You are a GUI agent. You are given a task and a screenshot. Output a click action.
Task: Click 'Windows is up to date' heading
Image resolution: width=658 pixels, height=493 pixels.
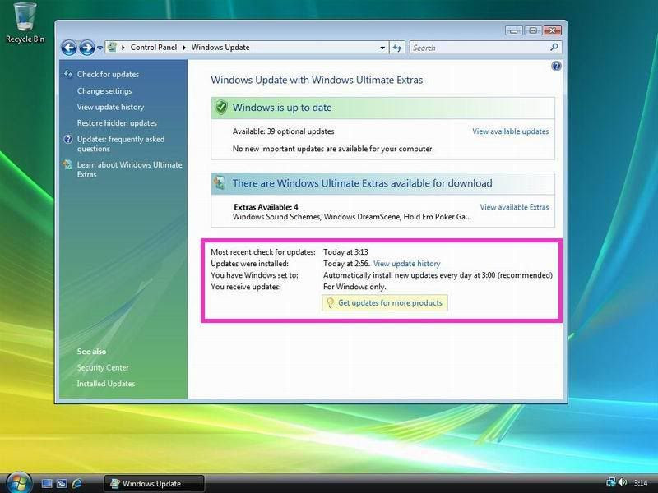coord(282,108)
